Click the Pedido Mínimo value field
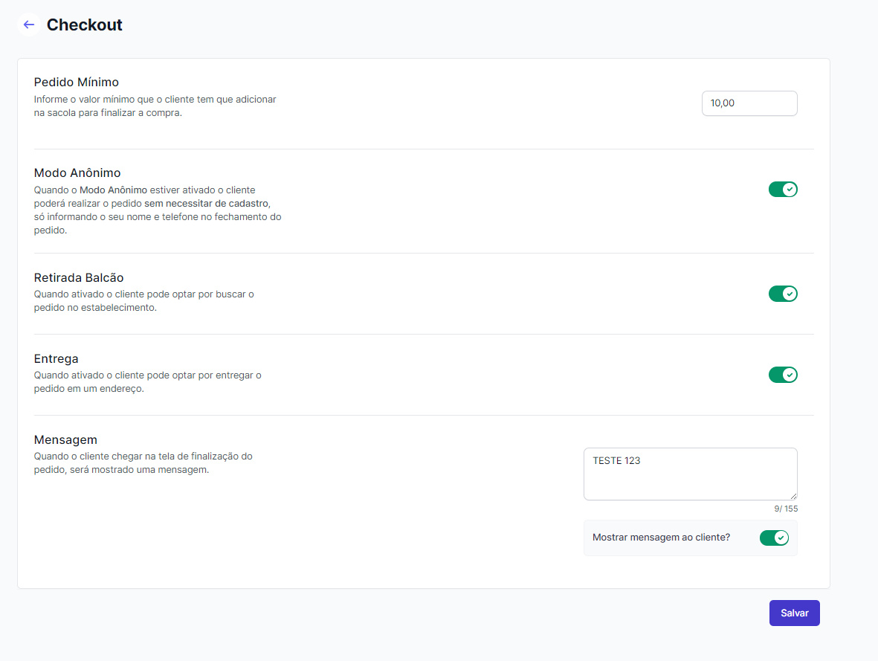The image size is (878, 661). click(749, 103)
